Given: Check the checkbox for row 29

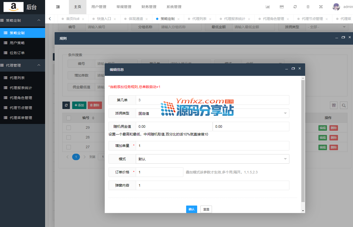Looking at the screenshot, I should [x=69, y=128].
